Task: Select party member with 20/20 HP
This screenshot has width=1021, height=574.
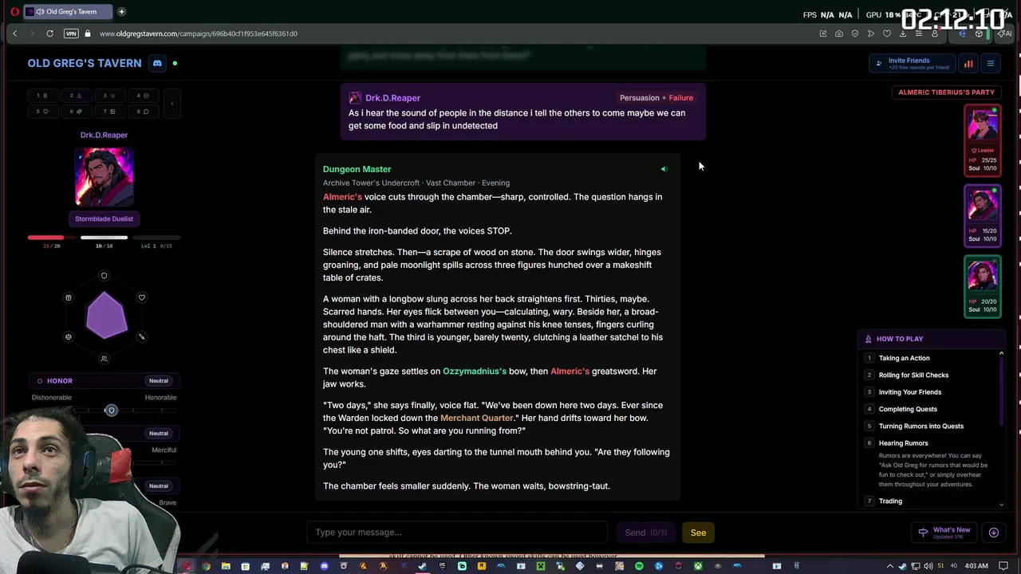Action: 983,285
